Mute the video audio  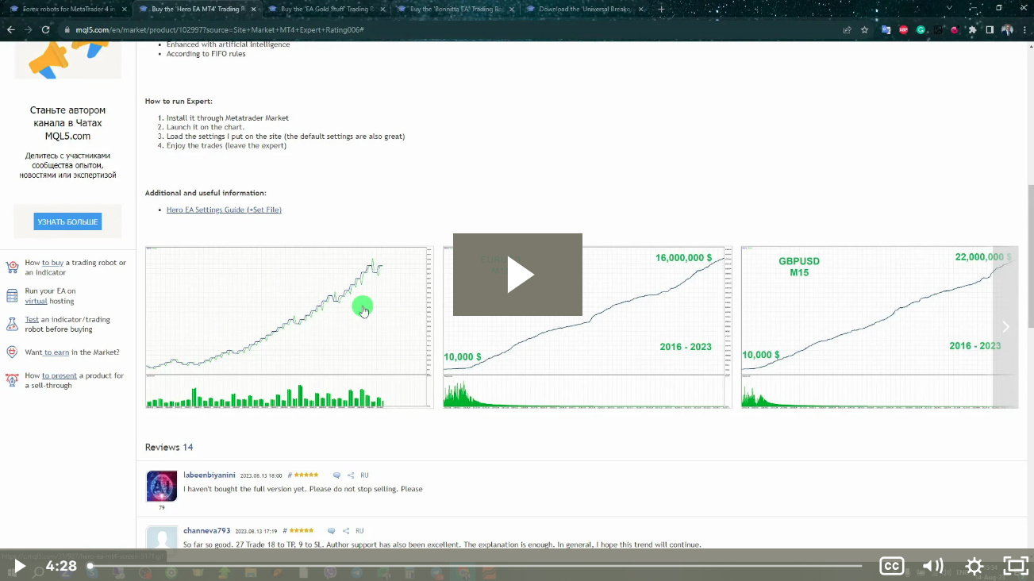[932, 566]
